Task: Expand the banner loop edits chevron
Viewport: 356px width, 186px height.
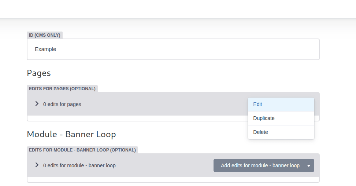Action: pyautogui.click(x=37, y=165)
